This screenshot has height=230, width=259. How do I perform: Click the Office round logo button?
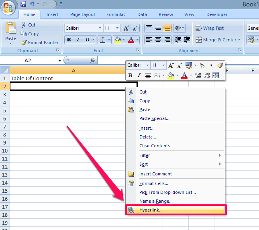click(x=8, y=8)
